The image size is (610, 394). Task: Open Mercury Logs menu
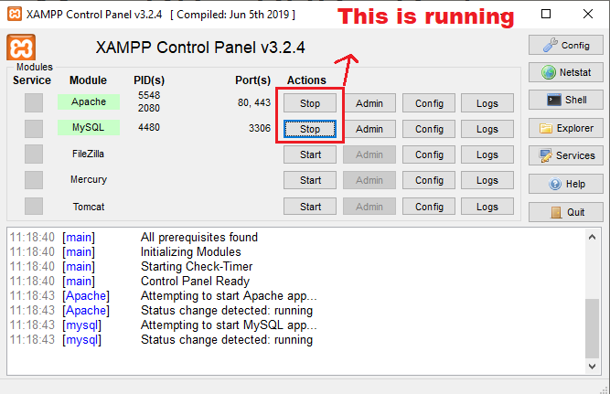coord(487,180)
